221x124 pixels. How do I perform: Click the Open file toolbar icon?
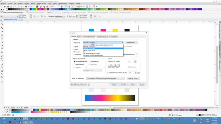pyautogui.click(x=4, y=7)
